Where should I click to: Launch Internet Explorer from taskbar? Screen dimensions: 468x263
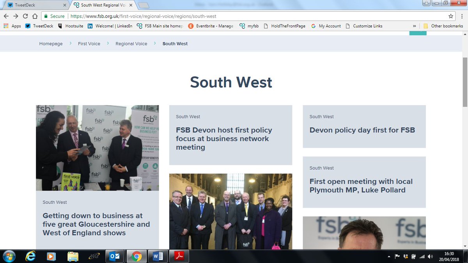coord(30,256)
